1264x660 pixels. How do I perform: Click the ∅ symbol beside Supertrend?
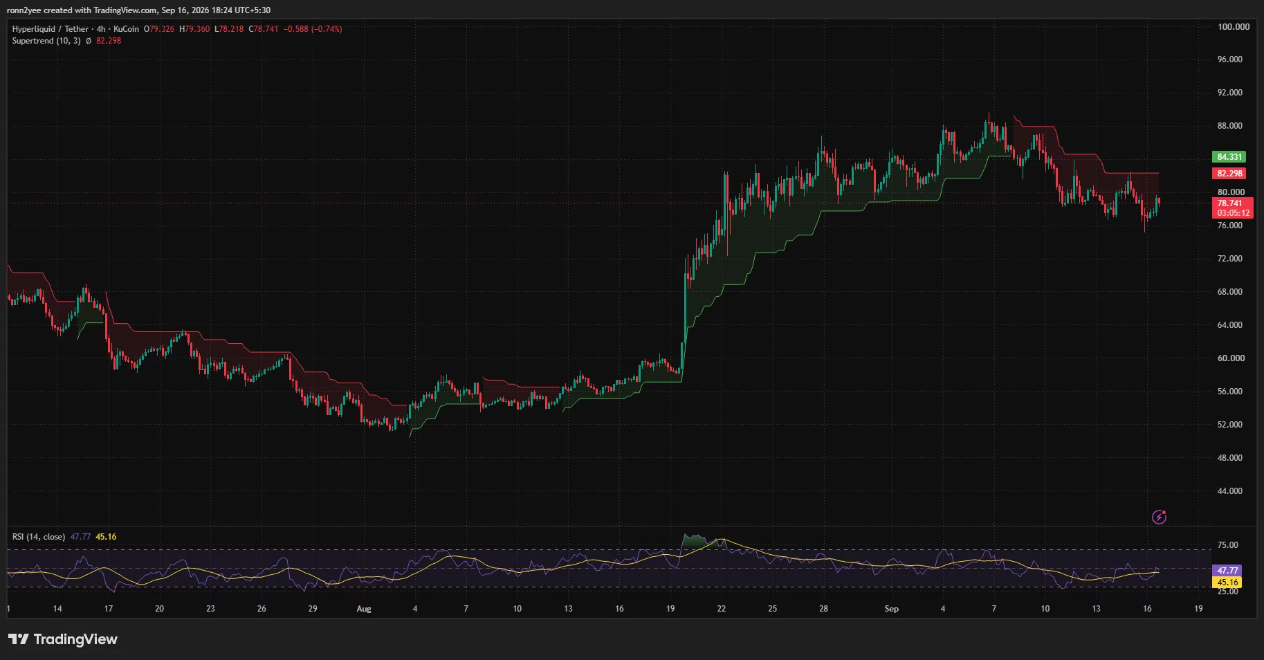coord(89,41)
